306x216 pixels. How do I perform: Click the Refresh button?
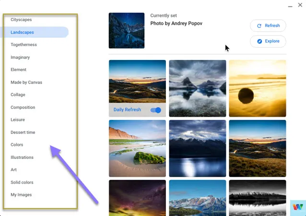tap(268, 25)
